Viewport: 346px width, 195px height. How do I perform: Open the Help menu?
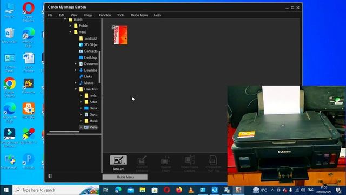tap(157, 15)
